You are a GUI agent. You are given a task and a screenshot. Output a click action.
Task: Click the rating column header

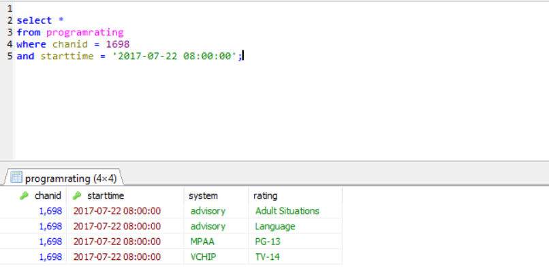pyautogui.click(x=265, y=196)
